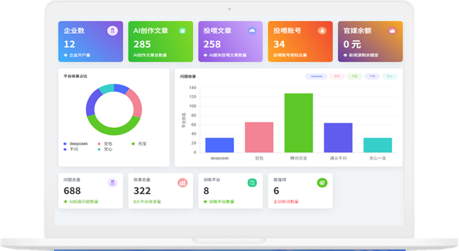459x251 pixels.
Task: Click the red chart icon on 收录总量 card
Action: tap(182, 183)
